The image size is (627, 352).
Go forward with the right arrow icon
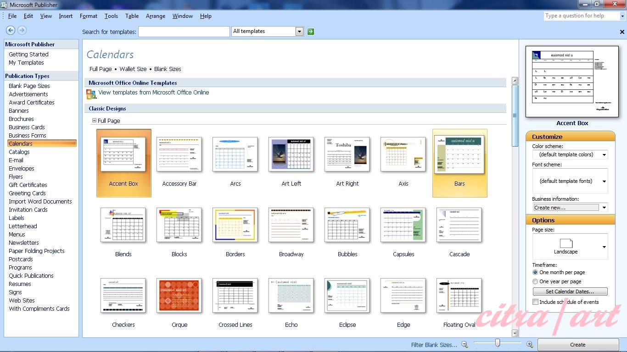coord(22,30)
